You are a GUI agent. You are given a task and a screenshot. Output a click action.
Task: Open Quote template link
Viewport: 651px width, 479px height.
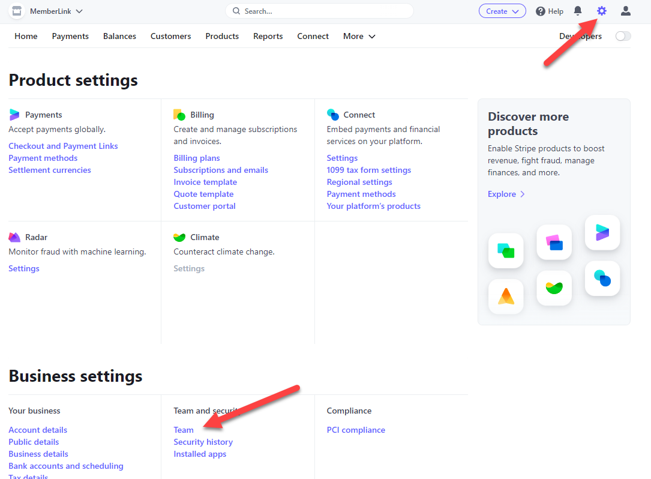pyautogui.click(x=203, y=194)
